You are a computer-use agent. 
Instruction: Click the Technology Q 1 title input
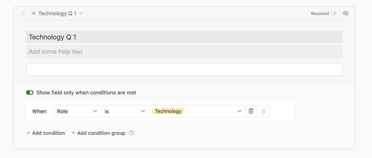click(184, 37)
